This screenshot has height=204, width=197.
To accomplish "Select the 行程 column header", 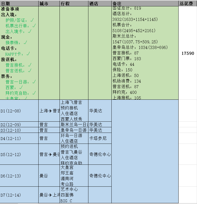I will coord(74,4).
